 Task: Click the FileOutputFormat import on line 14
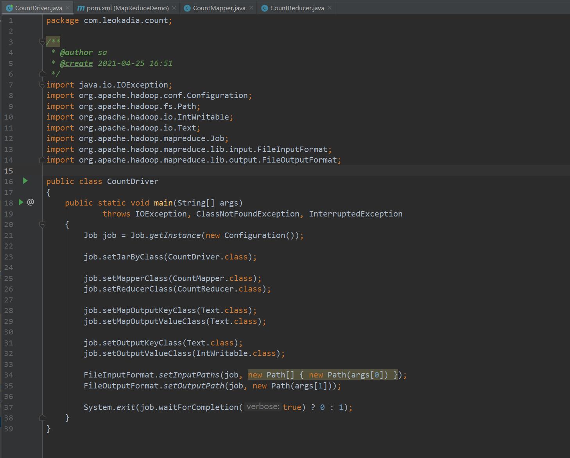(208, 160)
